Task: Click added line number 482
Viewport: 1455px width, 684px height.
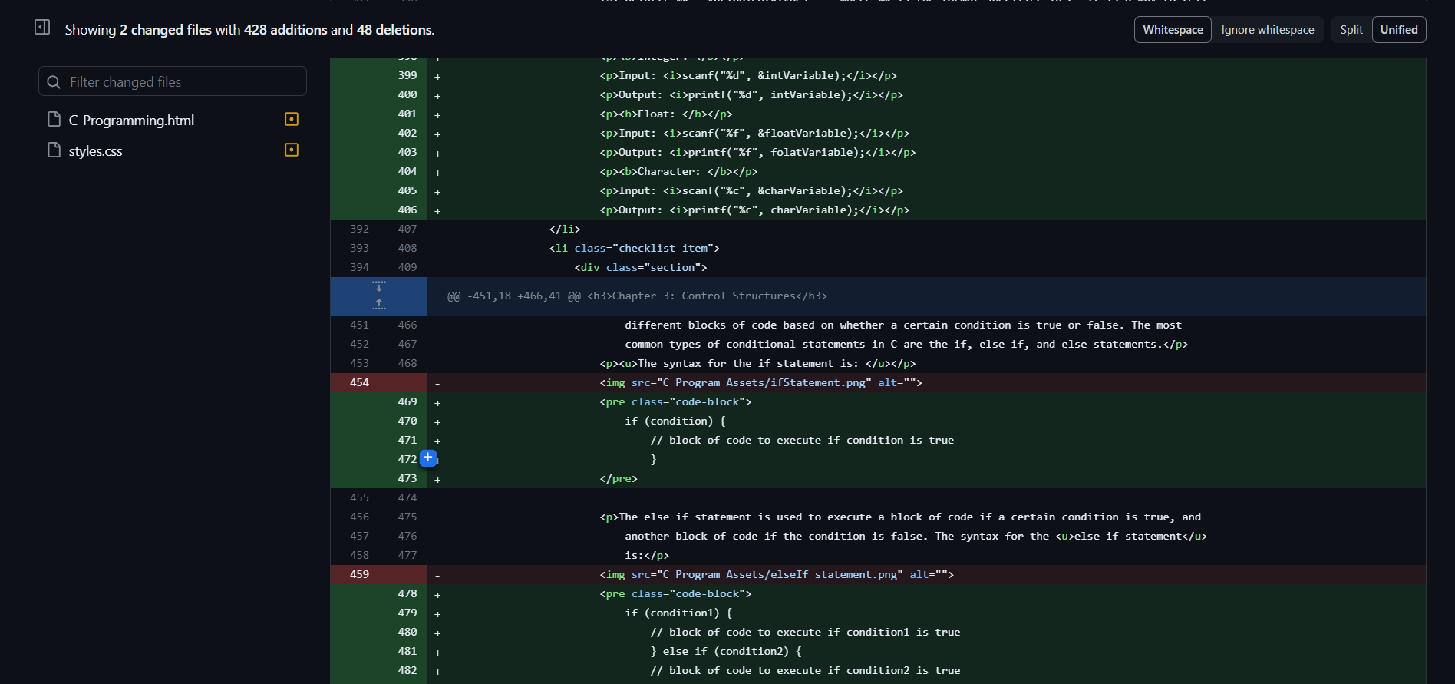Action: (407, 670)
